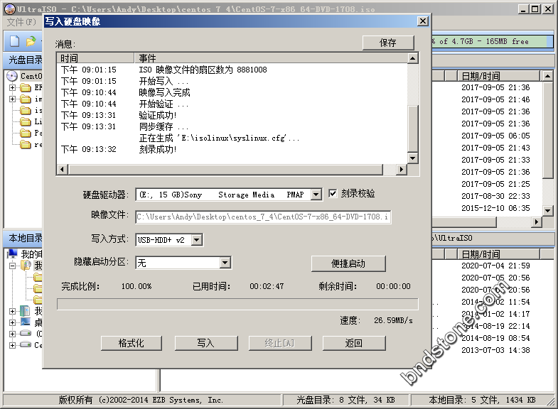Image resolution: width=558 pixels, height=409 pixels.
Task: Click the 返回 button
Action: pos(354,343)
